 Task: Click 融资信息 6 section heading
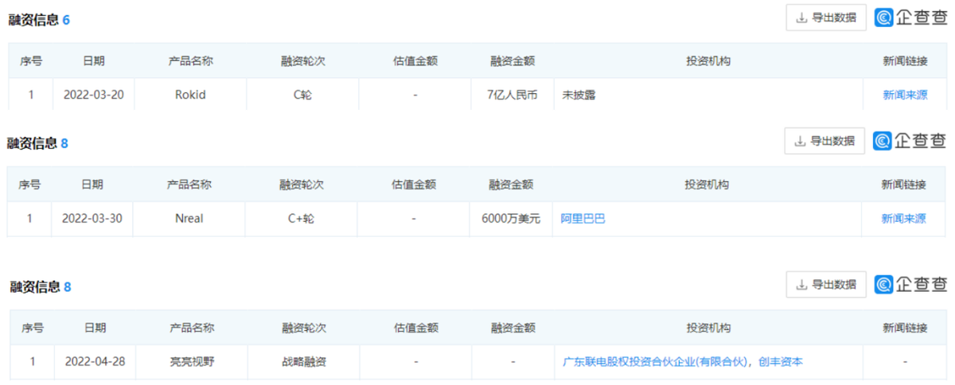click(39, 20)
